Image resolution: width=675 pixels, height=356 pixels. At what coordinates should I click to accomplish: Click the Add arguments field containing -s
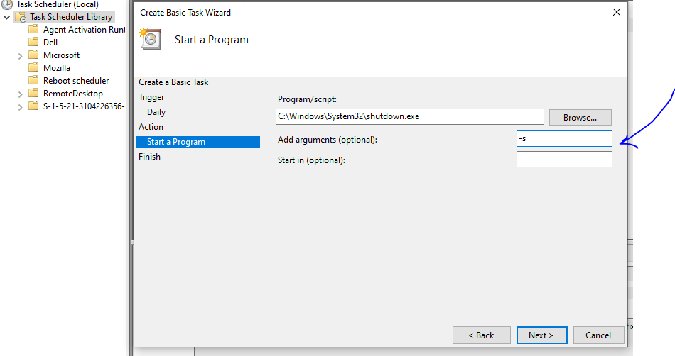[x=564, y=139]
